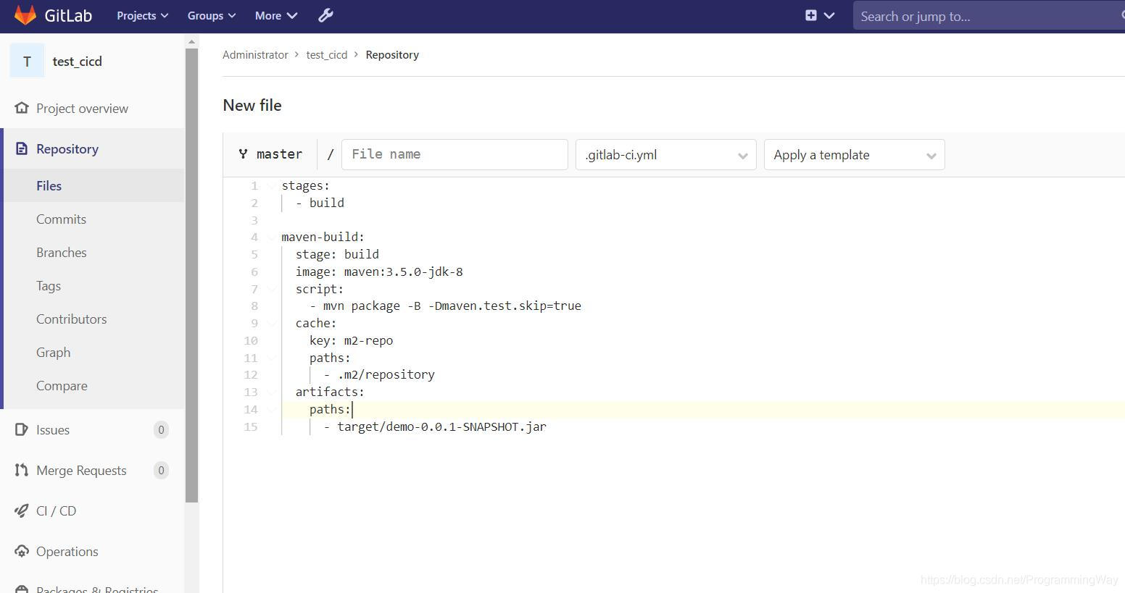Collapse the stages block fold arrow

pyautogui.click(x=271, y=185)
